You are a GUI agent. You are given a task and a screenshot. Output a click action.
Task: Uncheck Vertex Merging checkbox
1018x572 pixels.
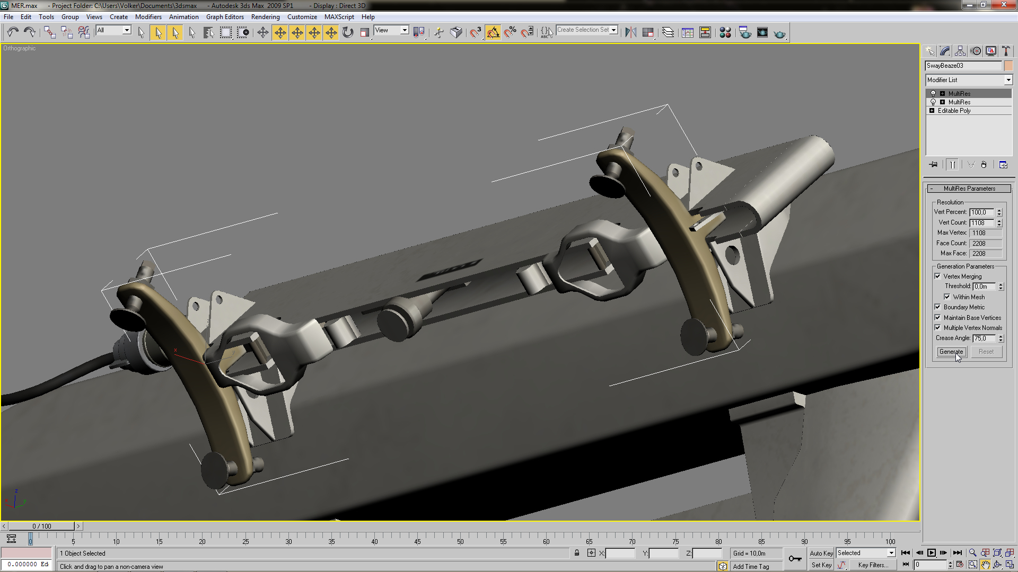(x=937, y=276)
